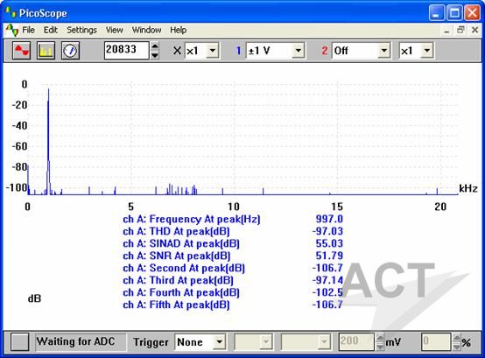Open channel 1 ±1 V range dropdown
Screen dimensions: 485x358
[299, 51]
